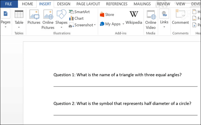Click the Footer icon at ribbon edge
Image resolution: width=201 pixels, height=125 pixels.
click(194, 18)
